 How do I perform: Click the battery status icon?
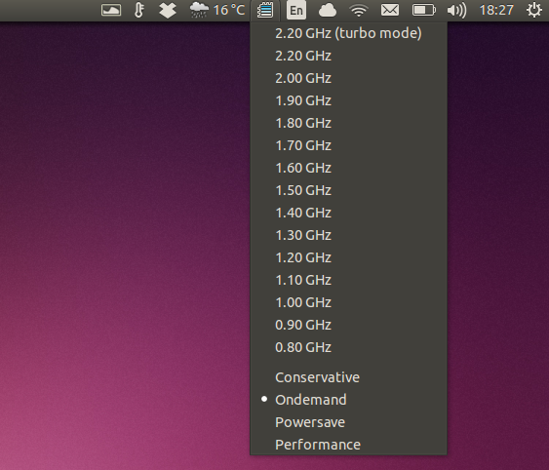click(x=423, y=10)
